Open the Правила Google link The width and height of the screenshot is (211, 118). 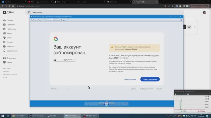[131, 49]
